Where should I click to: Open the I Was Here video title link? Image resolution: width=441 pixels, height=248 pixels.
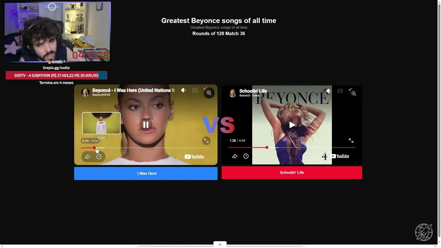pyautogui.click(x=134, y=90)
